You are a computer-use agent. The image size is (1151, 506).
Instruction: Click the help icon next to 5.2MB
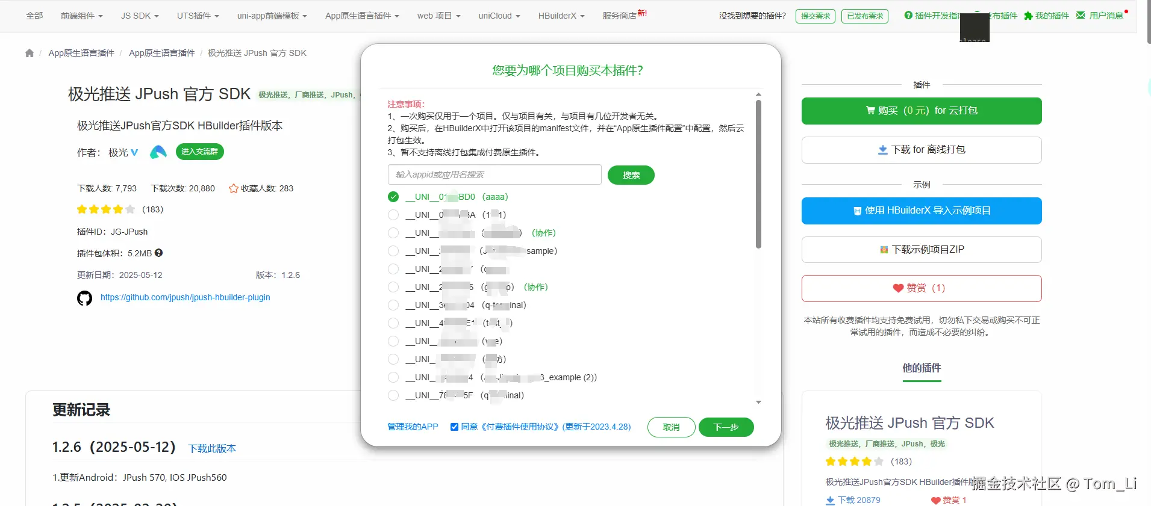159,253
